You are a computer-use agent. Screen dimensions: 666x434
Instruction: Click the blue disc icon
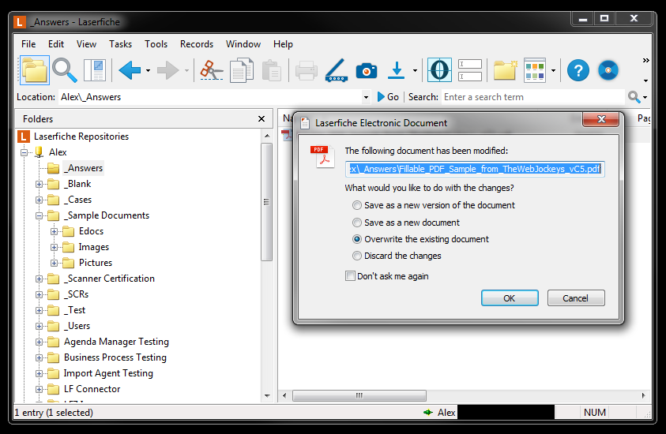(608, 70)
